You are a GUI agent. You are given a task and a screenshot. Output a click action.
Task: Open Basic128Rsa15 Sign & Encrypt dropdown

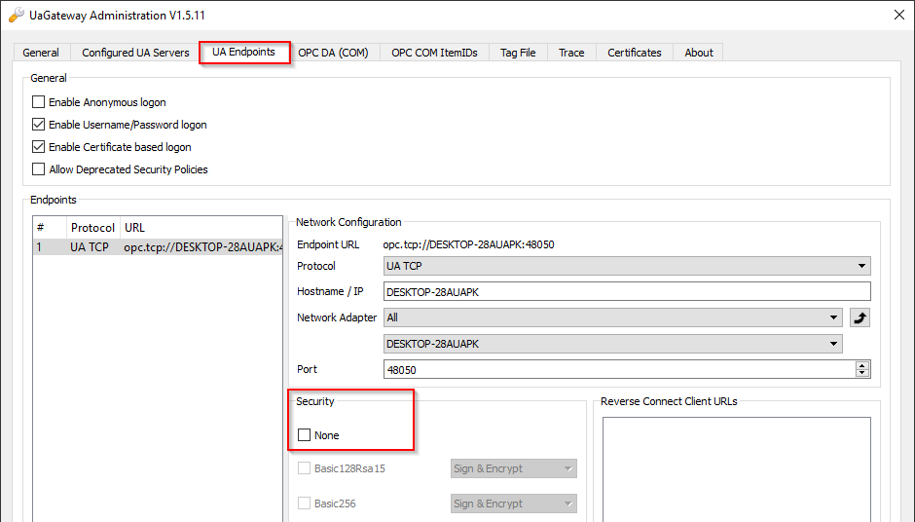click(x=514, y=468)
